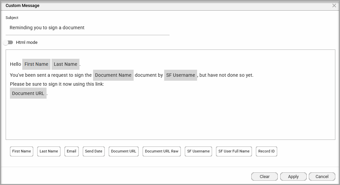Select the Document URL tag in message body
The height and width of the screenshot is (185, 340).
pyautogui.click(x=28, y=93)
